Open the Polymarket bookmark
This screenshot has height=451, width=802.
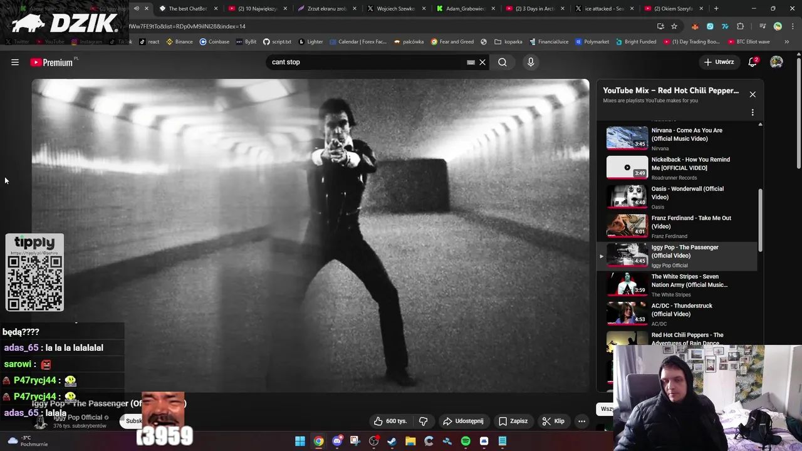(x=593, y=42)
